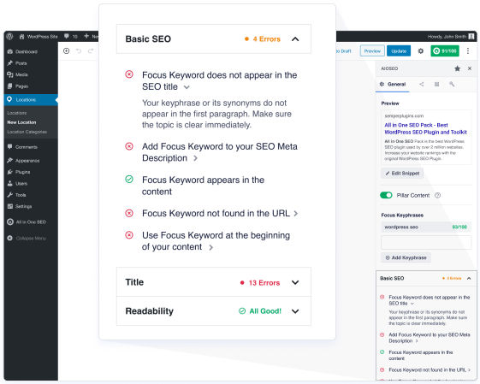Click Switch to Draft link
Viewport: 480px width, 384px height.
pos(344,51)
